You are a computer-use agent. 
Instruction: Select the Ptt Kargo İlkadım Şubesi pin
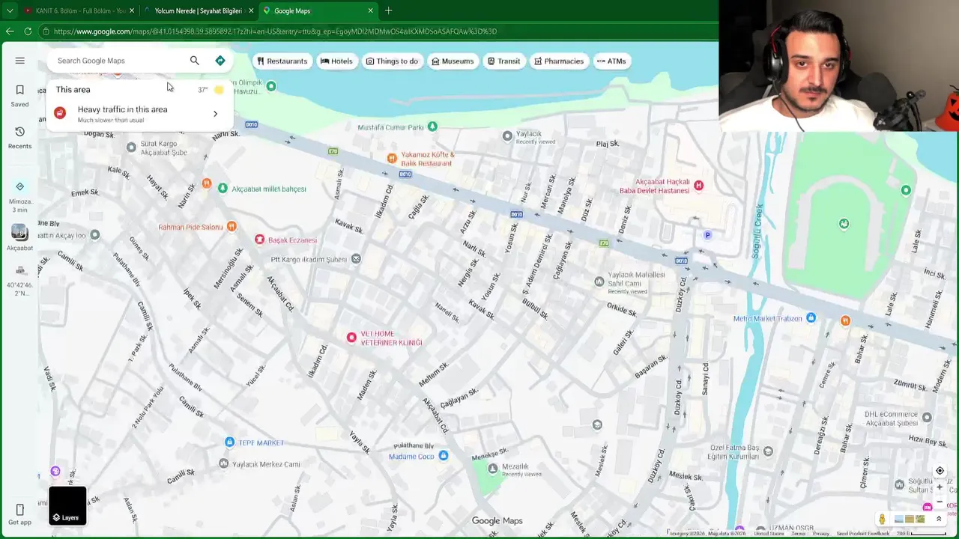click(x=356, y=258)
